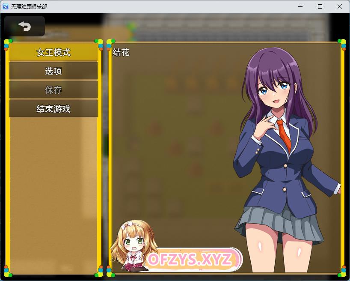Open the 选项 options menu
This screenshot has width=350, height=281.
53,71
